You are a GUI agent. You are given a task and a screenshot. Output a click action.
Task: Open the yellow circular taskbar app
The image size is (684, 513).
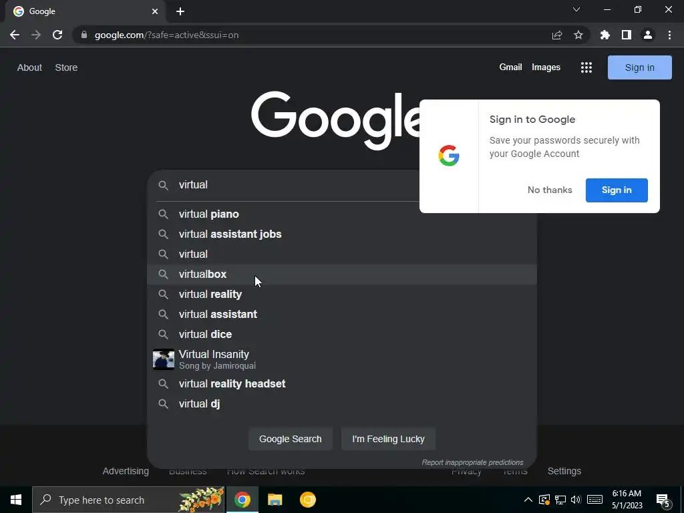coord(307,500)
